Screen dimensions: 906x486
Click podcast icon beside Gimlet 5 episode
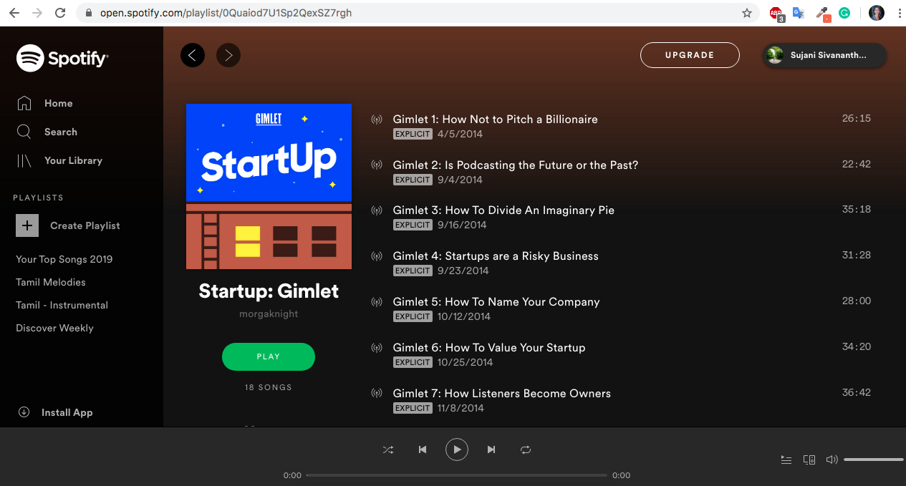click(377, 302)
